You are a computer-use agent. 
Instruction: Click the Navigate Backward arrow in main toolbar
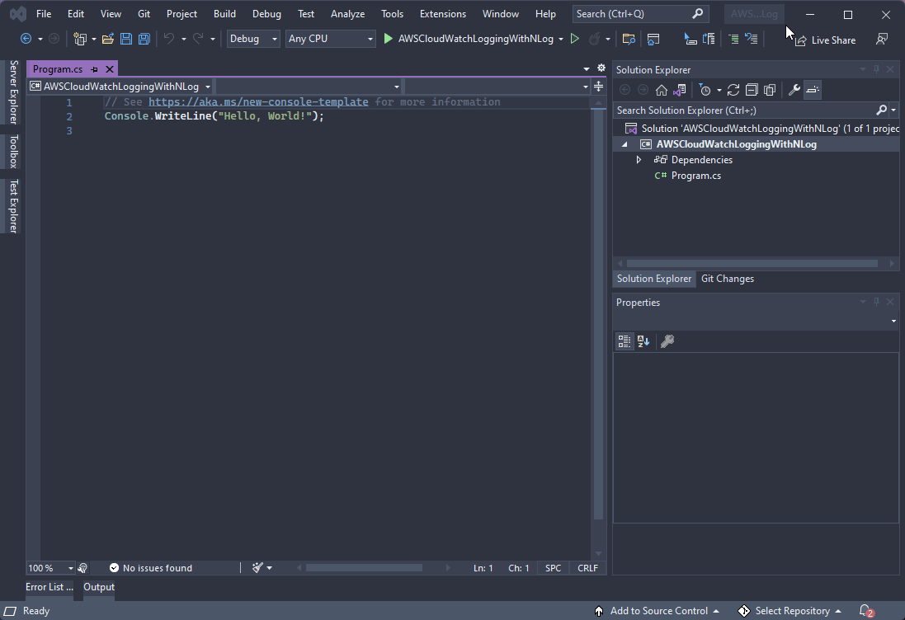click(x=26, y=39)
